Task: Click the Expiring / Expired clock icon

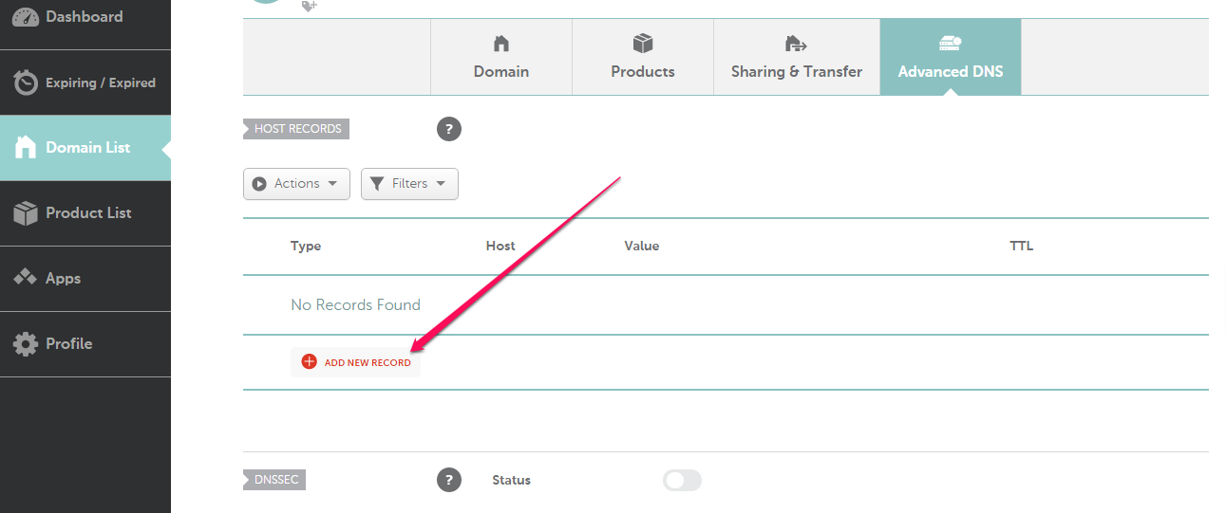Action: pyautogui.click(x=26, y=82)
